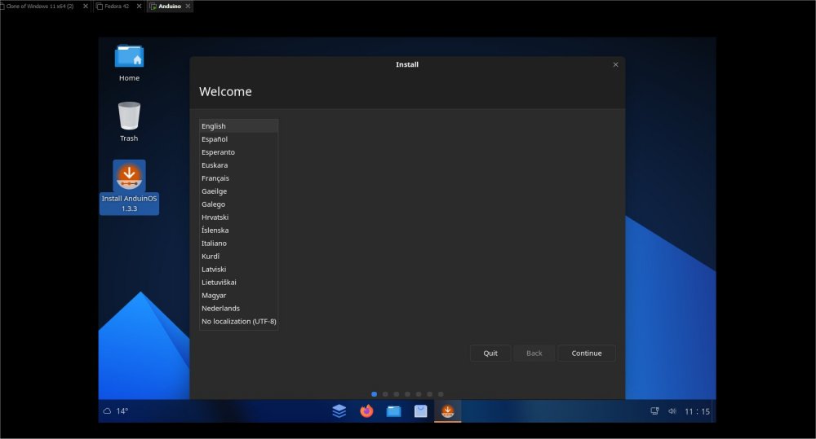This screenshot has height=439, width=816.
Task: Choose Esperanto language
Action: pyautogui.click(x=238, y=152)
